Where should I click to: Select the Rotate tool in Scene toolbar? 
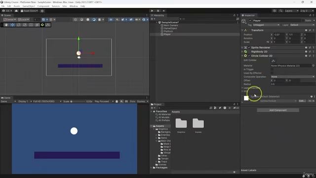pyautogui.click(x=19, y=25)
